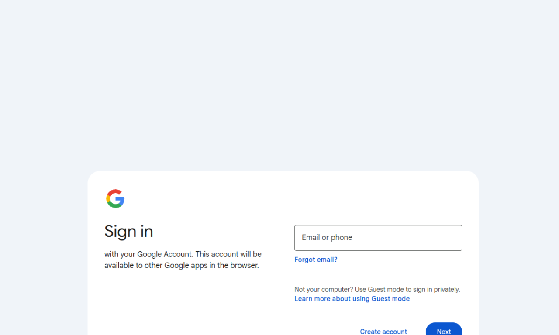Click the white sign-in card background

197,305
